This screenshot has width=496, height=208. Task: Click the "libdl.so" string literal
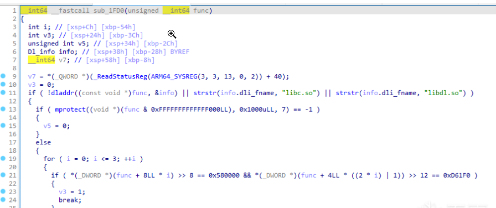(446, 93)
